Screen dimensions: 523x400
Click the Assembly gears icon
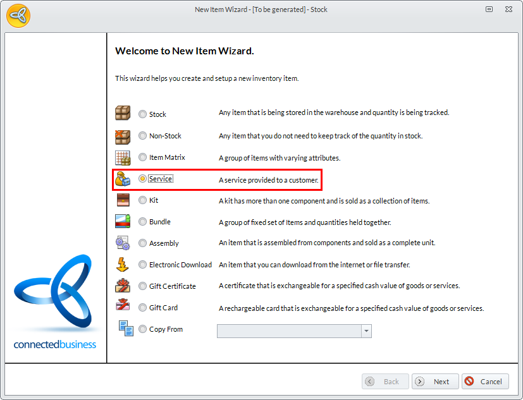[123, 243]
